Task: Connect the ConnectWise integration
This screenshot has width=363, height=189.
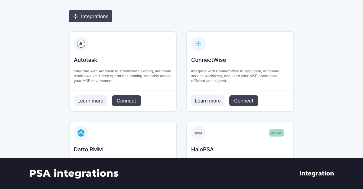Action: pos(244,101)
